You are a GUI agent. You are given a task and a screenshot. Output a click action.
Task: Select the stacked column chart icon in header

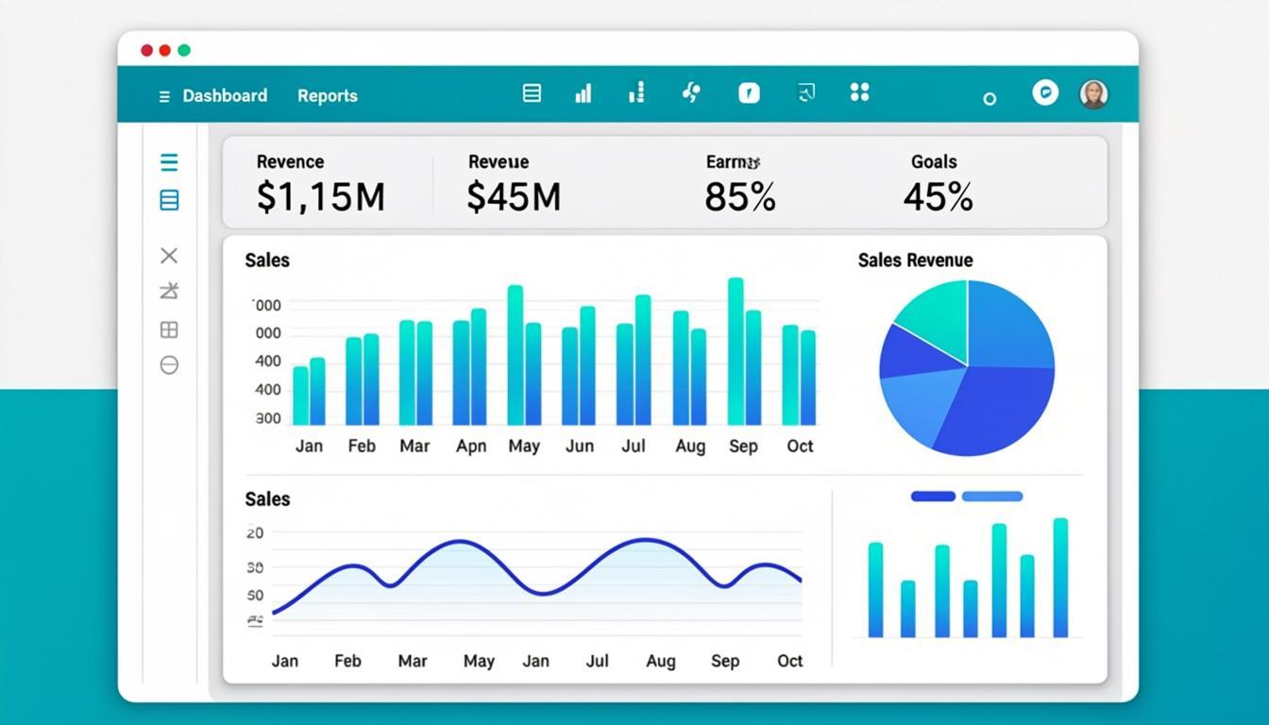(636, 92)
